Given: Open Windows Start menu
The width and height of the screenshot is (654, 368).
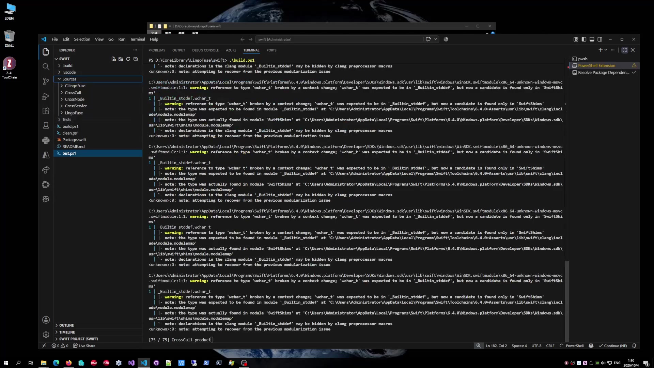Looking at the screenshot, I should (6, 363).
